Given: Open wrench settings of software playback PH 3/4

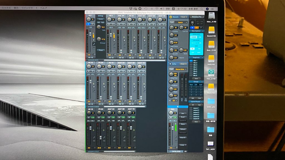Looking at the screenshot, I should (x=104, y=91).
